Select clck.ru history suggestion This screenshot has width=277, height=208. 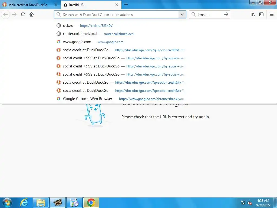[120, 25]
